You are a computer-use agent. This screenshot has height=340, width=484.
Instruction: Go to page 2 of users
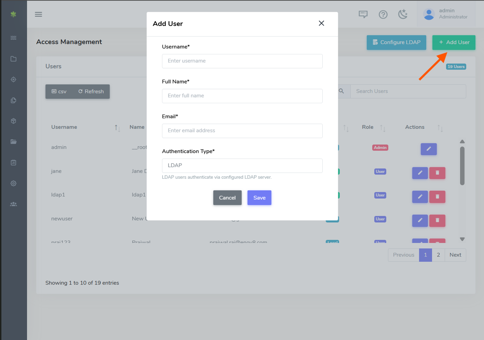[x=438, y=255]
